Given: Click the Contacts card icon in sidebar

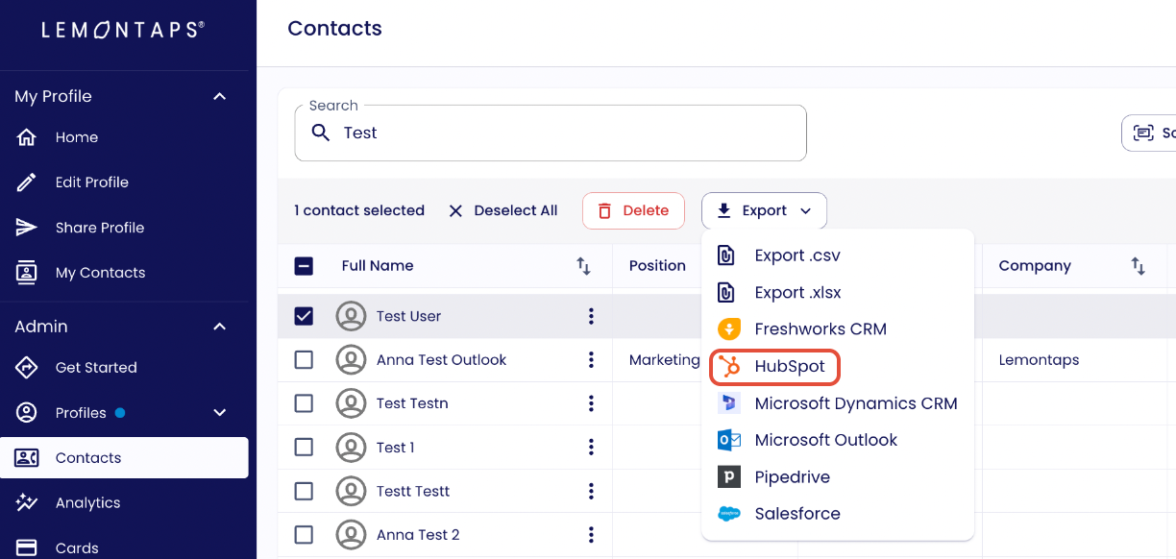Looking at the screenshot, I should click(x=27, y=458).
